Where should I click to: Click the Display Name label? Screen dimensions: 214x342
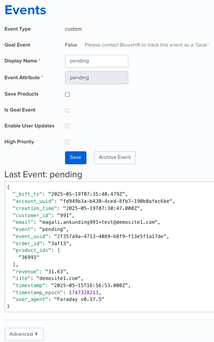[x=21, y=61]
